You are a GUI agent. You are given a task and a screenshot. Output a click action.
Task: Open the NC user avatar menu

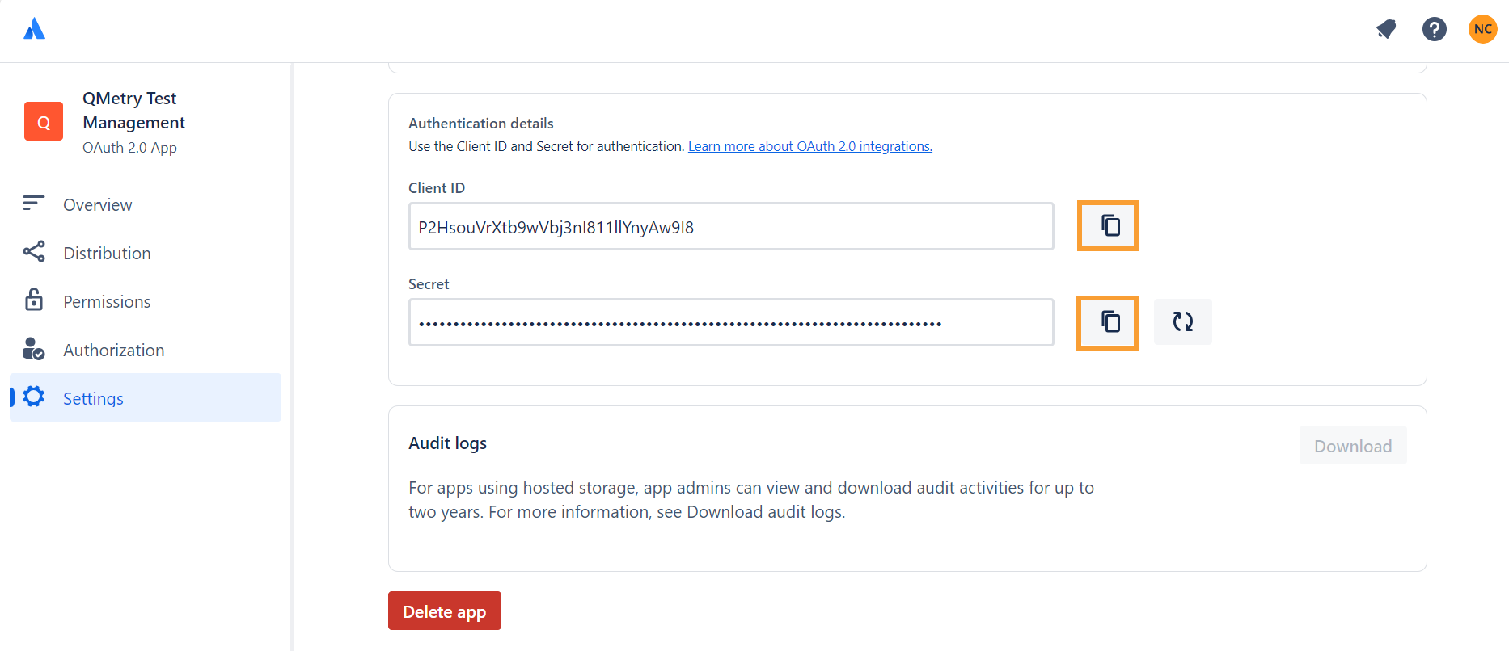pyautogui.click(x=1482, y=29)
